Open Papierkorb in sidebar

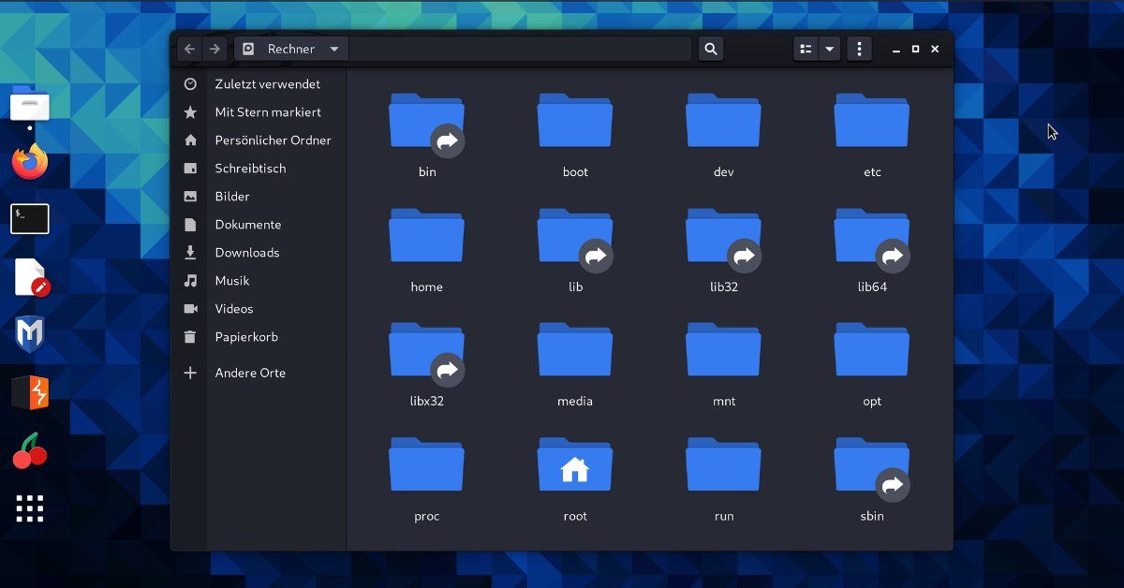pyautogui.click(x=246, y=337)
